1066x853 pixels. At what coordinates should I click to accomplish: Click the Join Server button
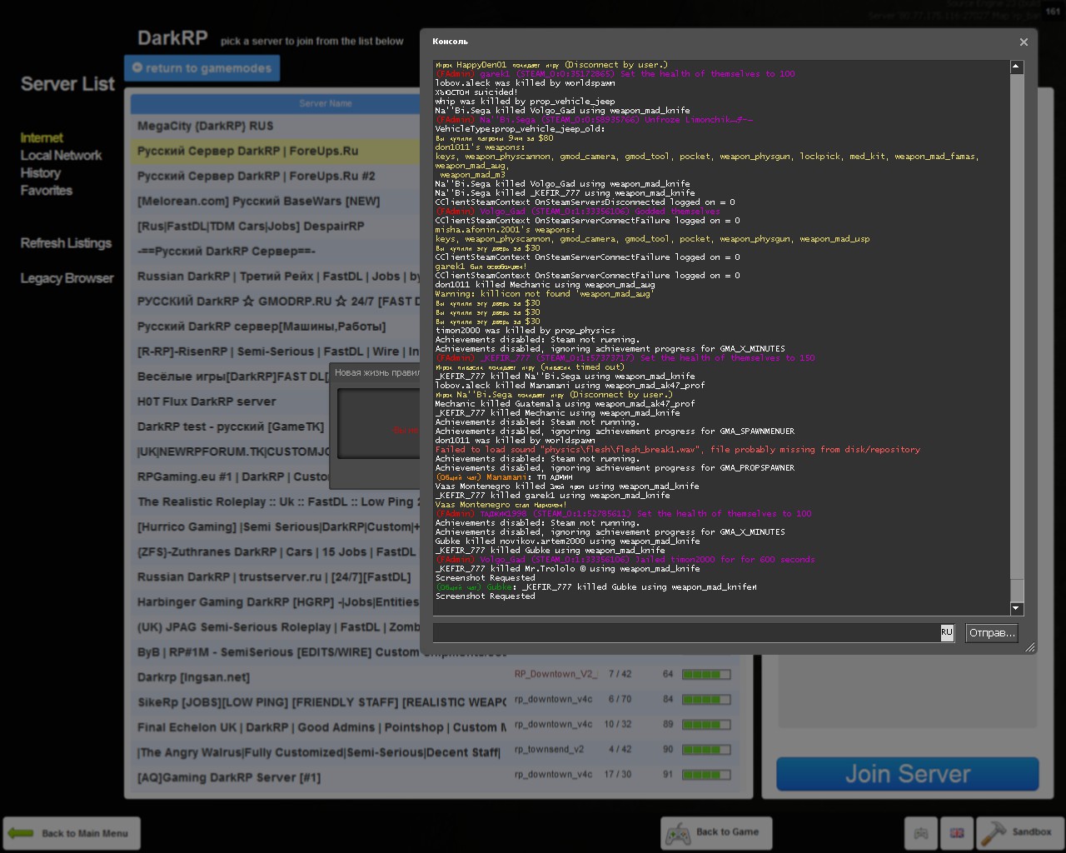coord(908,774)
